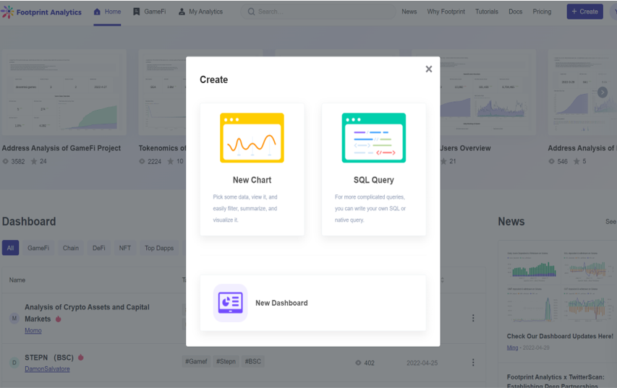Viewport: 617px width, 388px height.
Task: Focus the Search input field
Action: coord(318,12)
